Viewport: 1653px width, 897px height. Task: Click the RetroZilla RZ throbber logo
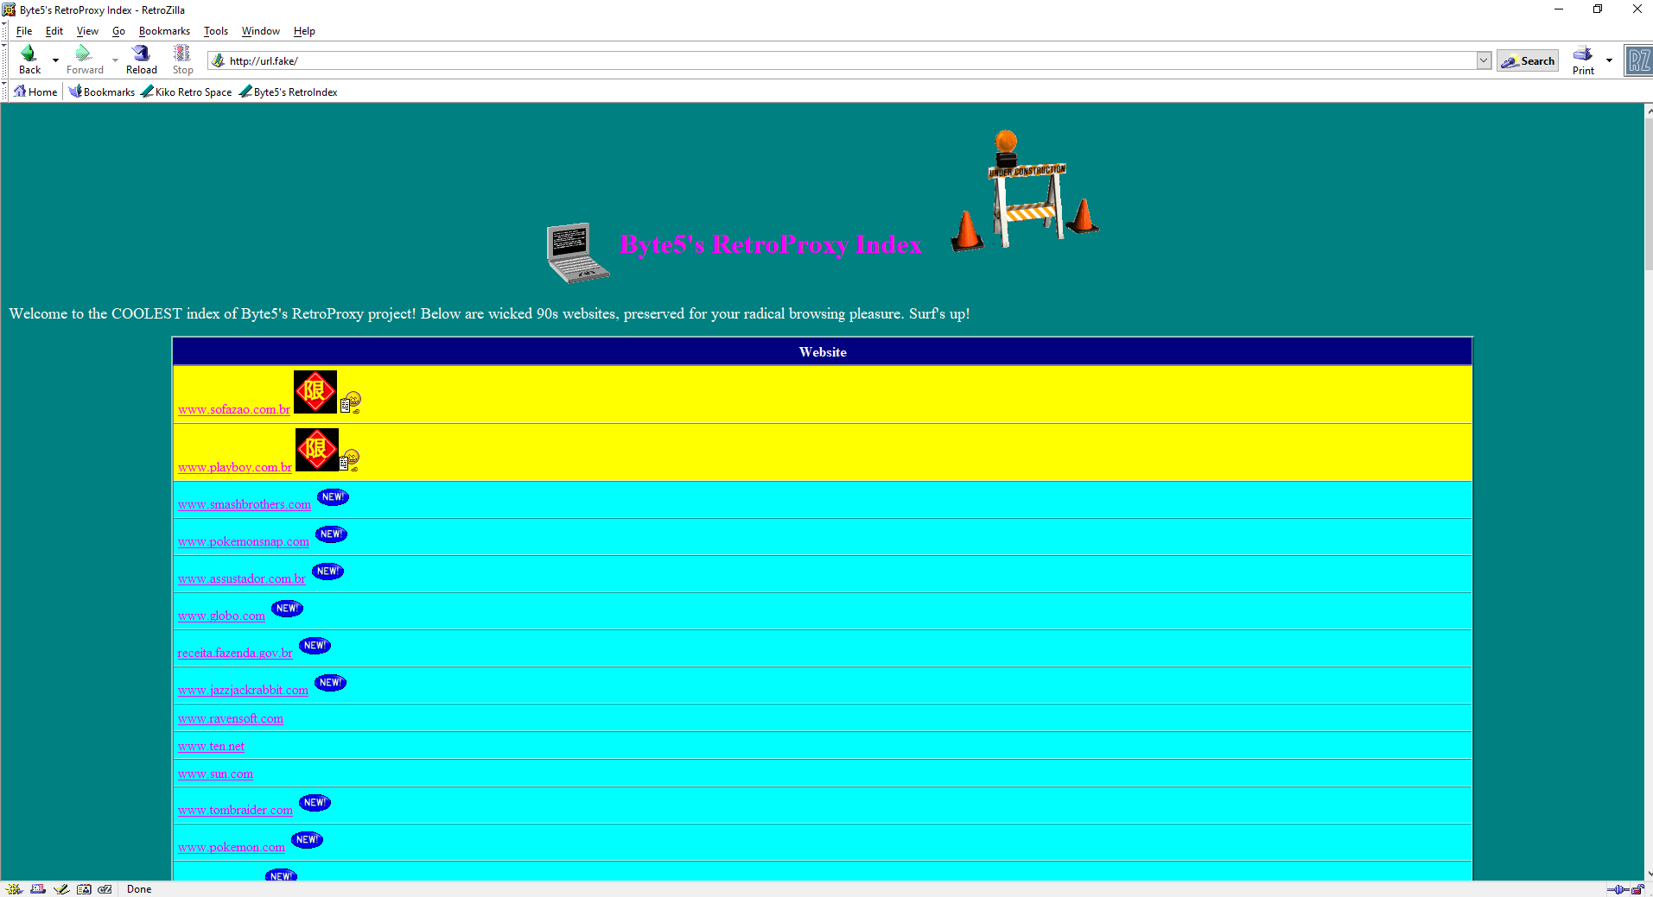[1638, 60]
